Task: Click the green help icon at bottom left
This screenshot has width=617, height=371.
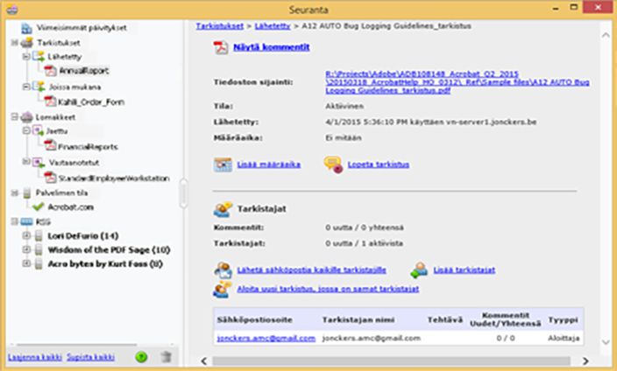Action: tap(141, 357)
